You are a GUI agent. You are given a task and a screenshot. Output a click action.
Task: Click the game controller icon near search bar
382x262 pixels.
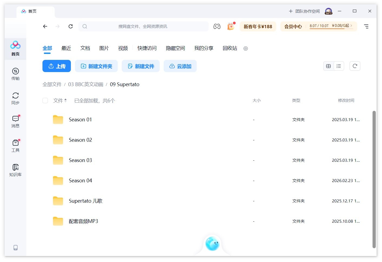click(x=217, y=26)
